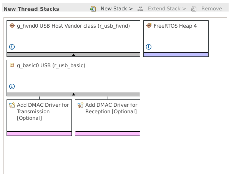Show info for g_hvnd0 USB Host Vendor
The image size is (229, 177).
click(x=12, y=47)
